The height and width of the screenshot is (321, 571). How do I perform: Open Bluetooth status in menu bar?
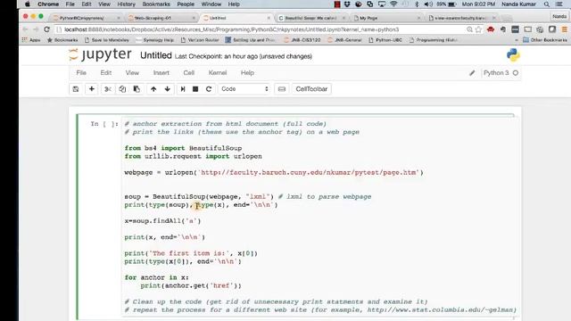tap(417, 4)
